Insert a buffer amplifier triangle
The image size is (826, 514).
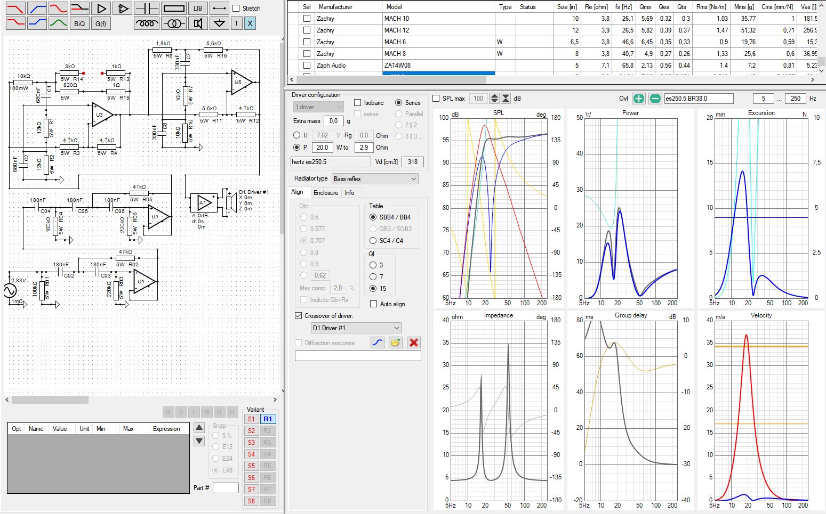[101, 8]
